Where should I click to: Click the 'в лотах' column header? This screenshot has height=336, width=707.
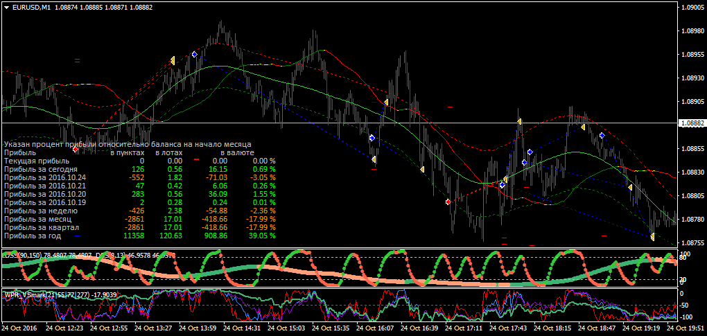[x=169, y=152]
